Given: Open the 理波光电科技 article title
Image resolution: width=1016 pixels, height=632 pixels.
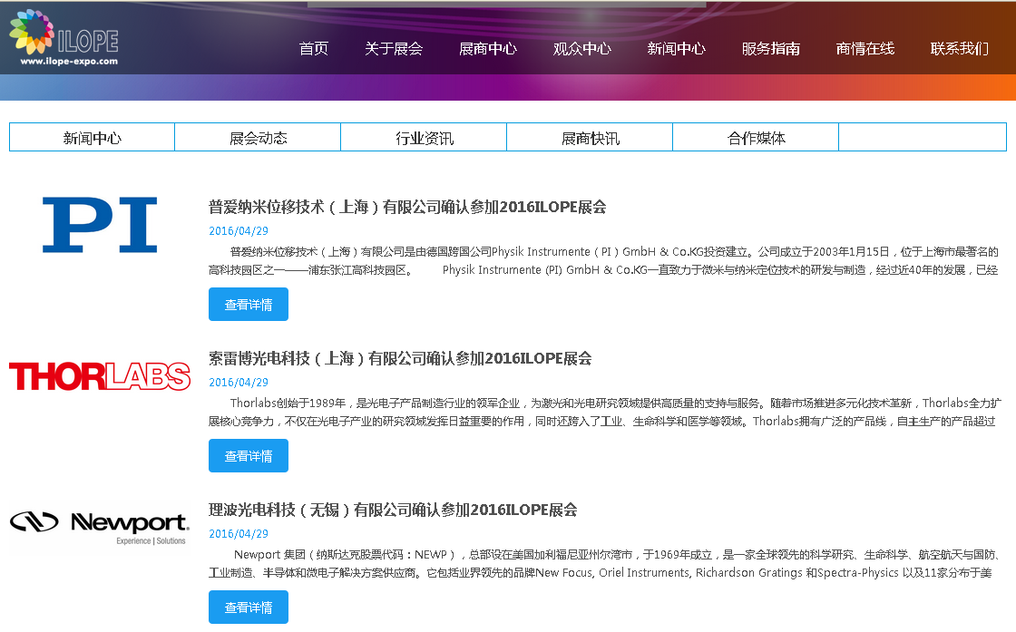Looking at the screenshot, I should (x=393, y=510).
